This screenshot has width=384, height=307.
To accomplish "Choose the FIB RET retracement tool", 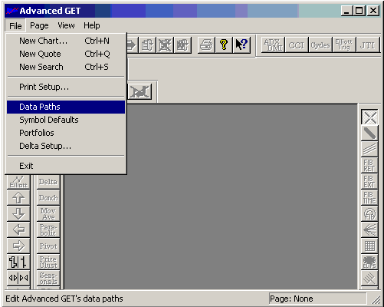I will coord(369,166).
